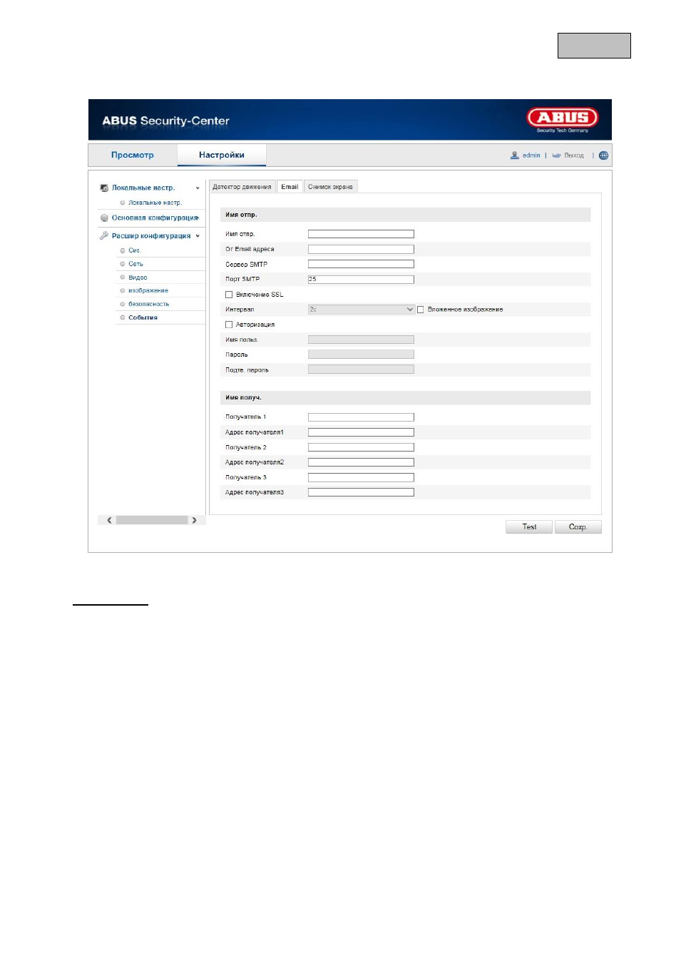Click the Расшир конфигурация wrench icon
681x963 pixels.
(104, 235)
